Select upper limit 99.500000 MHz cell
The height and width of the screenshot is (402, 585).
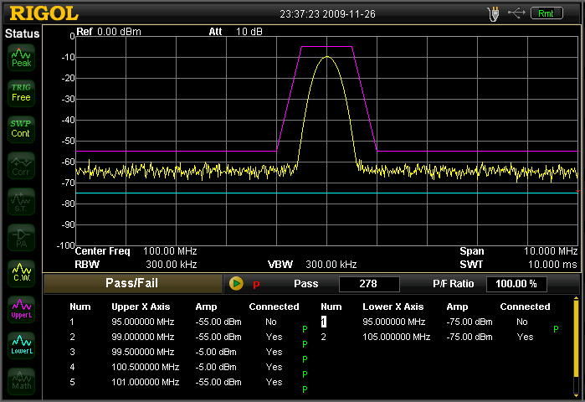click(x=143, y=352)
